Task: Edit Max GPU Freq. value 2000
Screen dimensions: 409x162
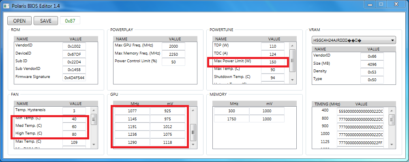Action: coord(173,46)
